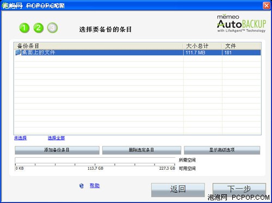The height and width of the screenshot is (203, 272).
Task: Click the Memeo AutoBackup logo
Action: (242, 23)
